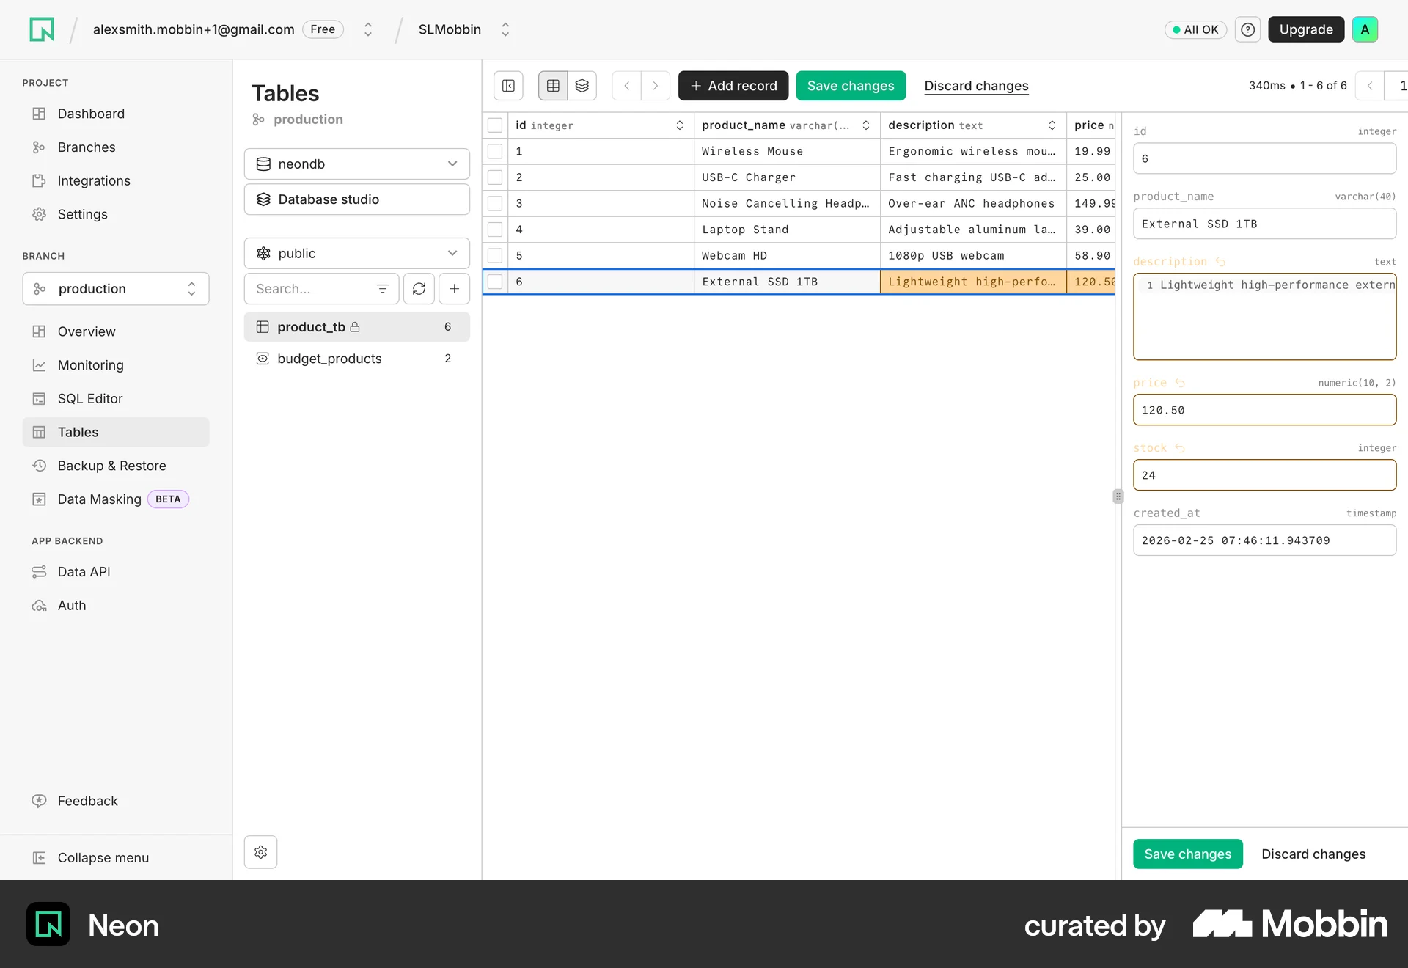Switch to layers schema view icon

[582, 86]
